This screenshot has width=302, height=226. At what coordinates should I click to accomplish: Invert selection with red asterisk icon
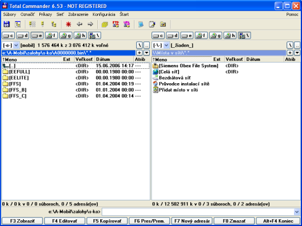(x=68, y=24)
